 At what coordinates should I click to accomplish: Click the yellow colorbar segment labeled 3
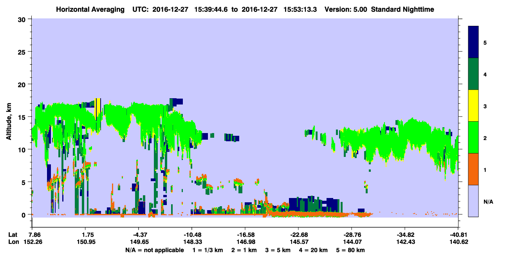coord(473,106)
